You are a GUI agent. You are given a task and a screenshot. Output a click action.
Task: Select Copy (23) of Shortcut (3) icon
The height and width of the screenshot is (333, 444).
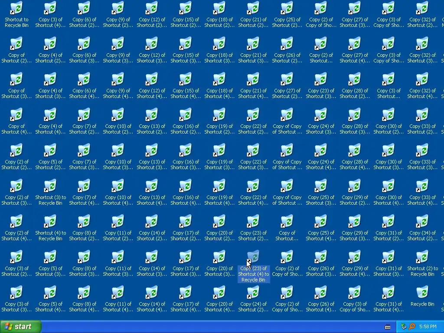coord(321,85)
